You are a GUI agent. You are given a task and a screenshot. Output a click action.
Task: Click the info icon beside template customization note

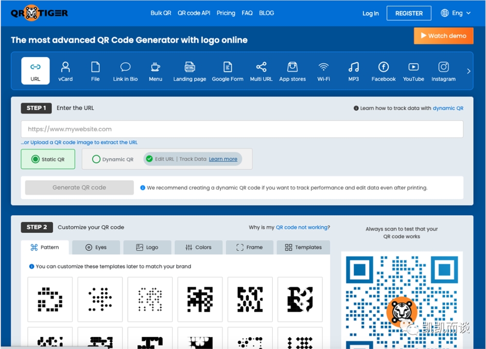(32, 266)
